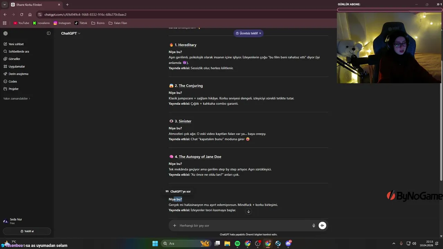This screenshot has height=249, width=443.
Task: Open YouTube bookmark
Action: click(x=21, y=23)
